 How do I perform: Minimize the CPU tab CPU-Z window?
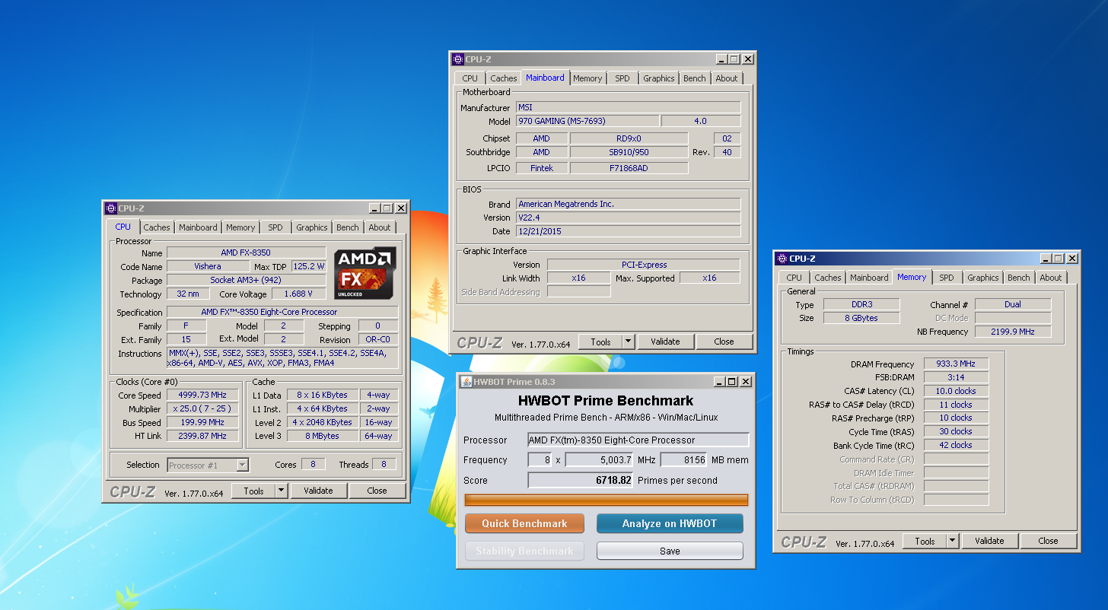tap(374, 208)
